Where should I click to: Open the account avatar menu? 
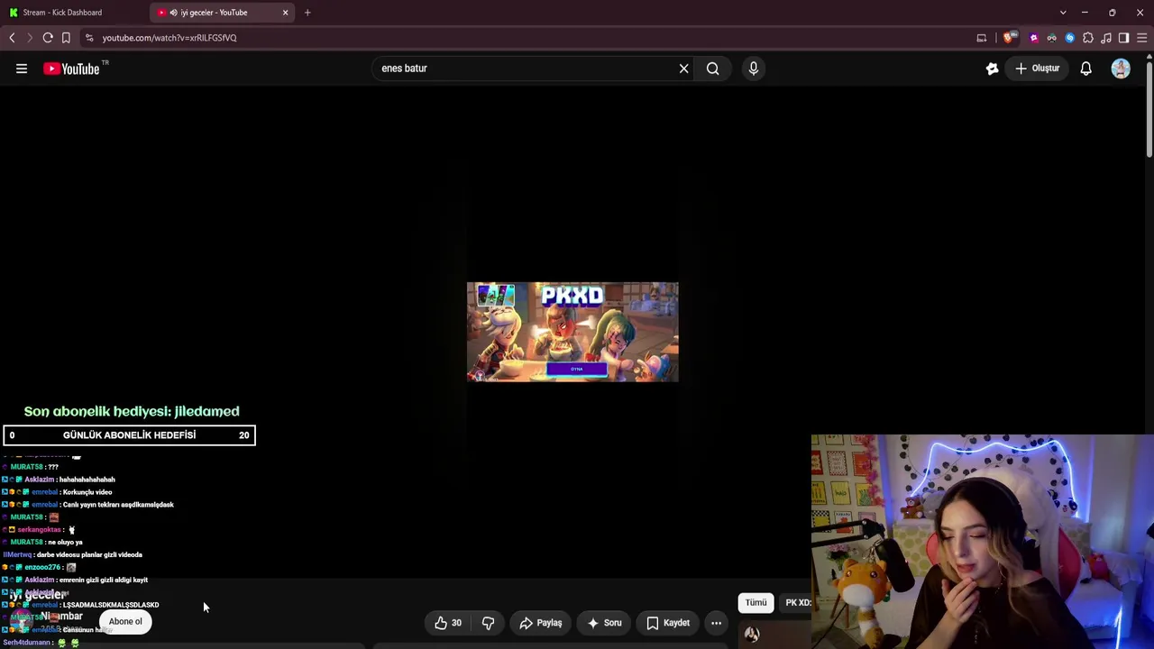(x=1121, y=69)
